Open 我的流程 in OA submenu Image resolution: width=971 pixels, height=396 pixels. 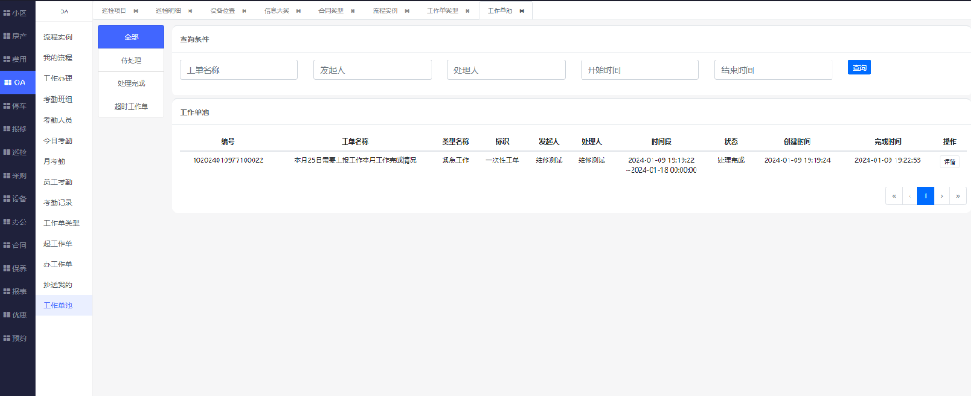tap(58, 58)
